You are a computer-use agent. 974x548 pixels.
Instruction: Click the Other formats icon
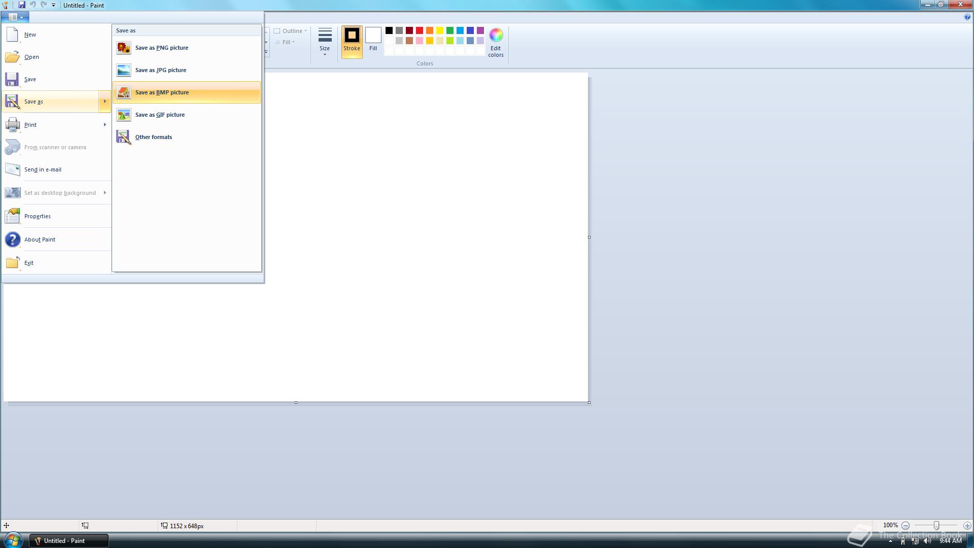[123, 137]
